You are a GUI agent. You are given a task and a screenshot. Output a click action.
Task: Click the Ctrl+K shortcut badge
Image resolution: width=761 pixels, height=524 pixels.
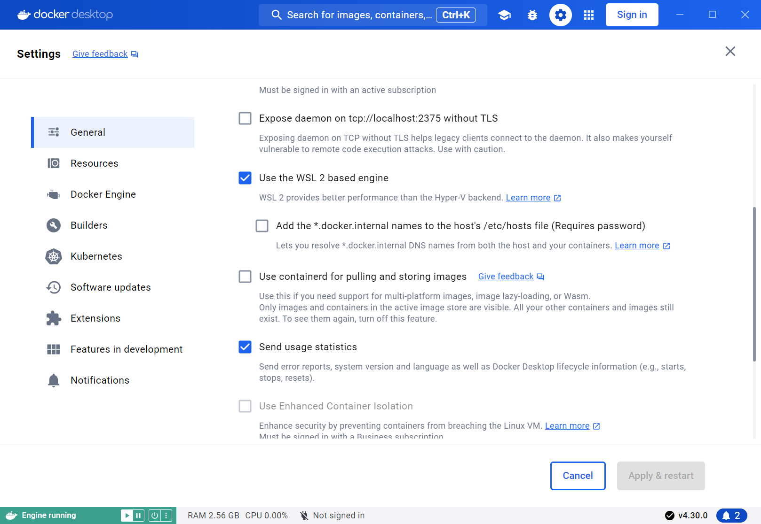(x=456, y=15)
